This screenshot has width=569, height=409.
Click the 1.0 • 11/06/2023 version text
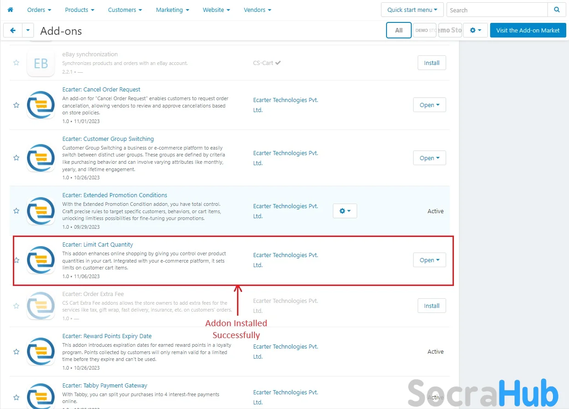[x=81, y=276]
